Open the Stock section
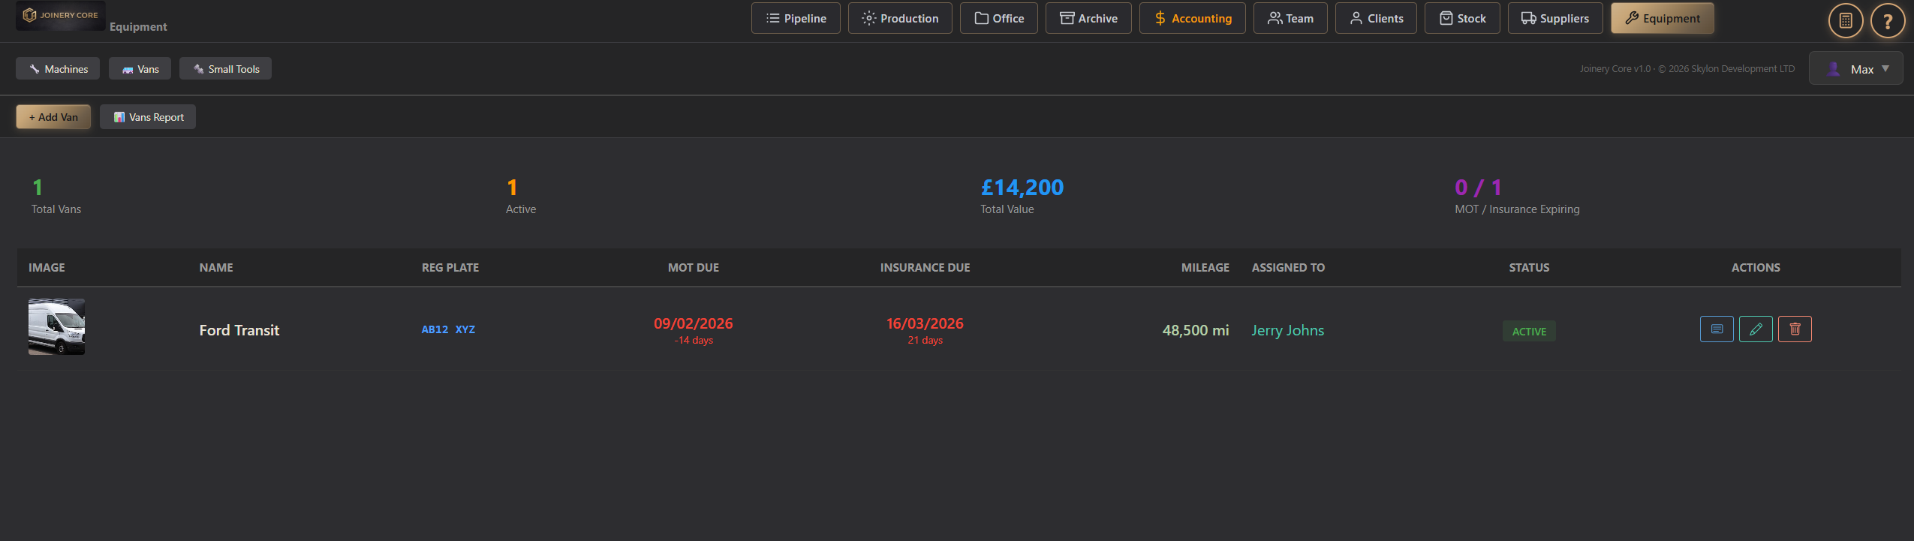 pyautogui.click(x=1462, y=18)
